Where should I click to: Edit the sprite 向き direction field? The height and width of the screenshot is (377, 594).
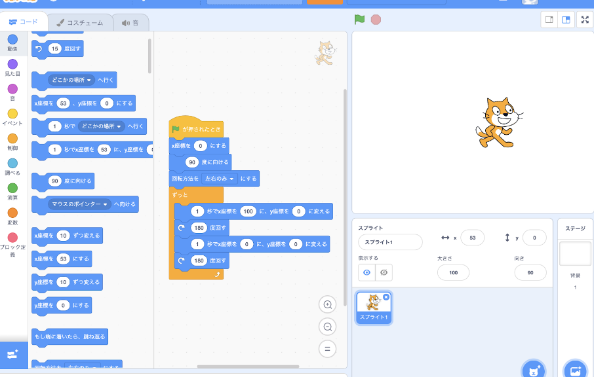pyautogui.click(x=530, y=273)
